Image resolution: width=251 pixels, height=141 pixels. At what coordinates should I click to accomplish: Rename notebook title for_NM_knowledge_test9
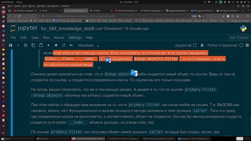67,29
